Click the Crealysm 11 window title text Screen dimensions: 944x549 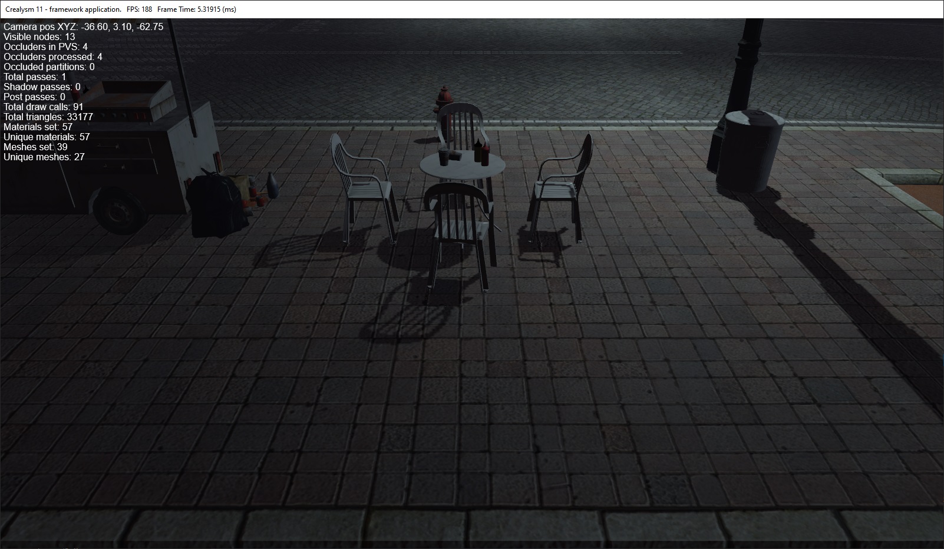click(x=62, y=9)
